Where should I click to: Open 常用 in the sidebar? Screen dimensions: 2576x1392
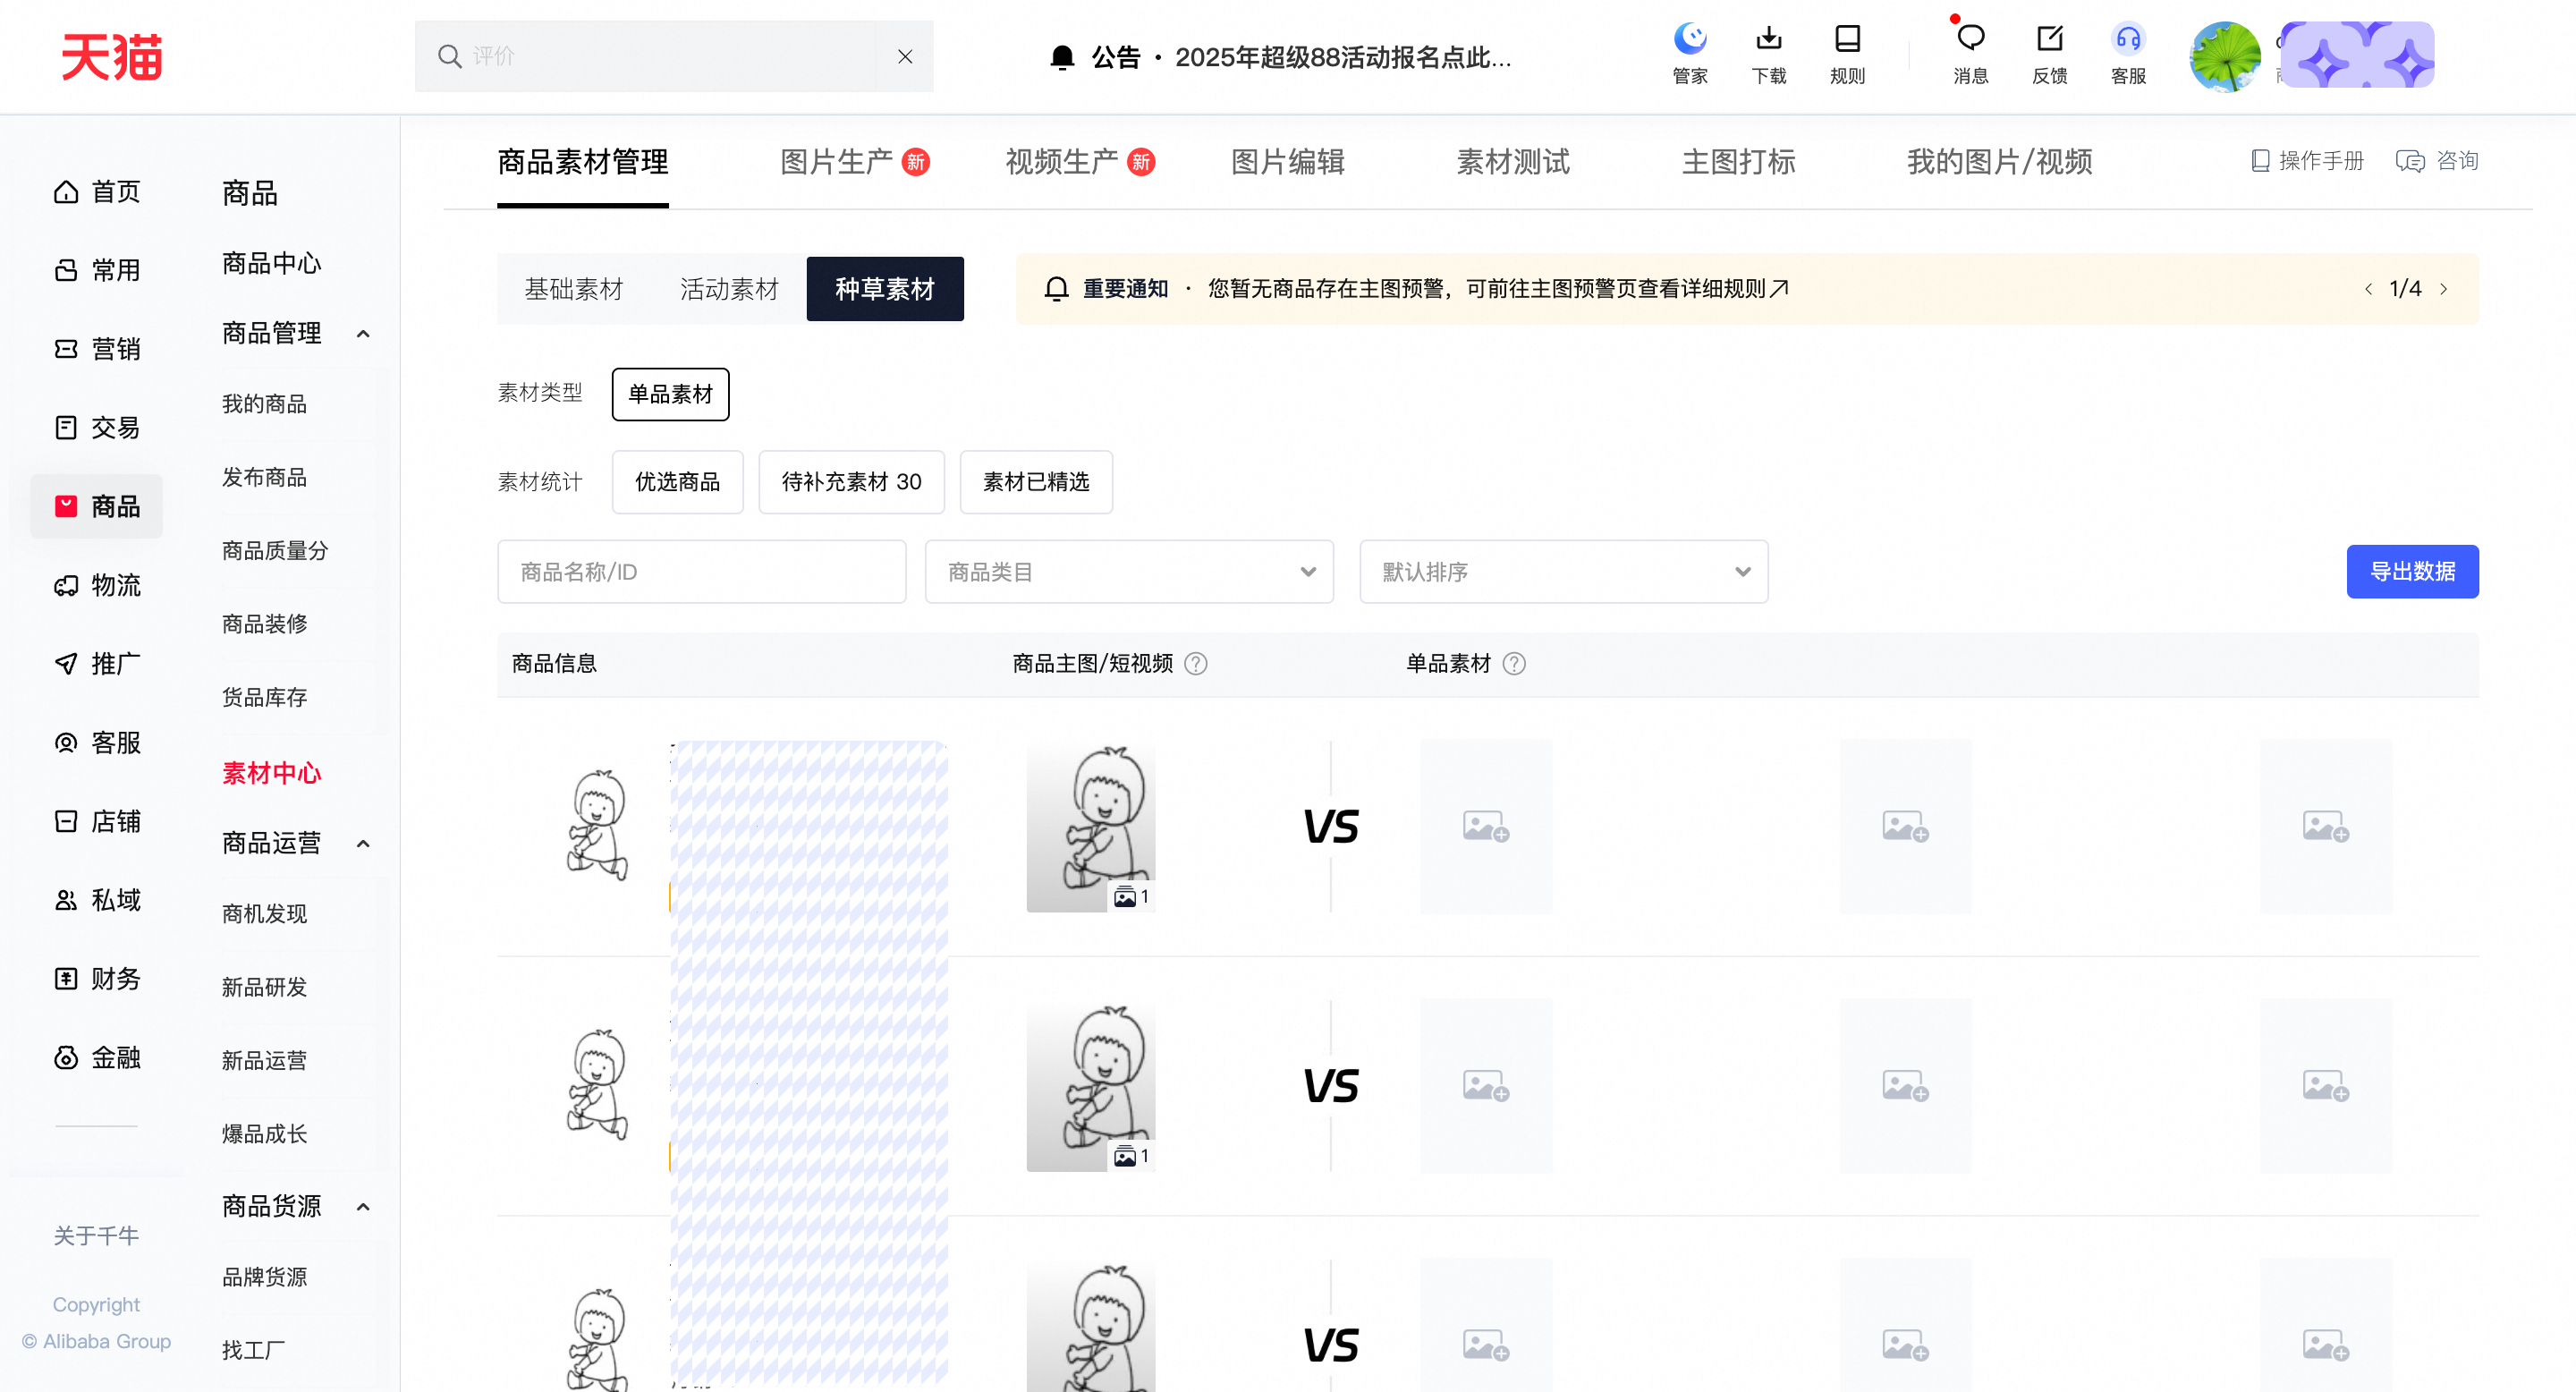point(96,270)
